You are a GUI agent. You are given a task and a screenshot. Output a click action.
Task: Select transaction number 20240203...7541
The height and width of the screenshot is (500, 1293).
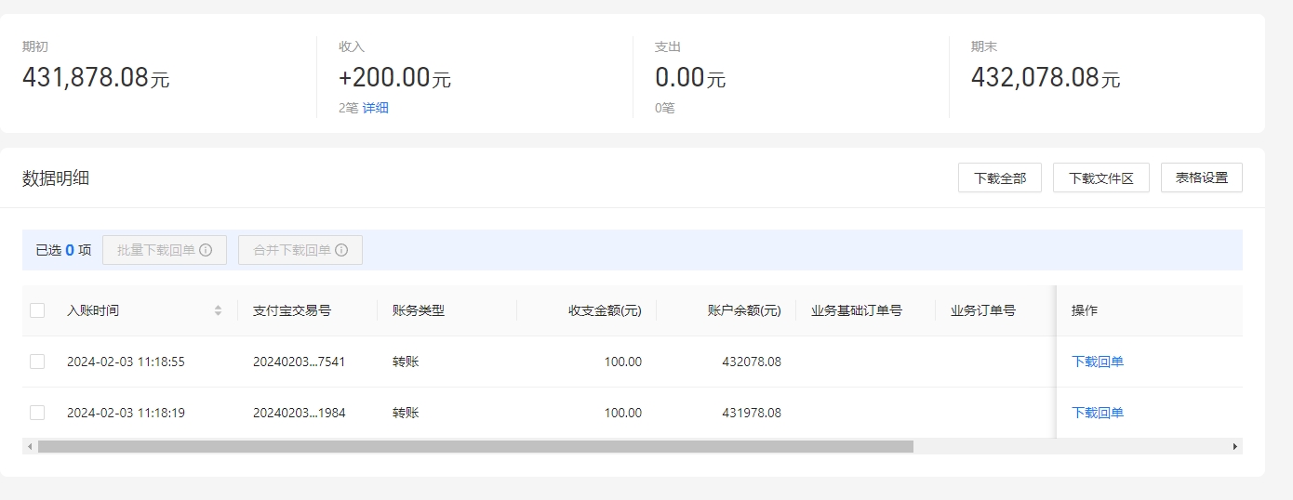point(299,362)
